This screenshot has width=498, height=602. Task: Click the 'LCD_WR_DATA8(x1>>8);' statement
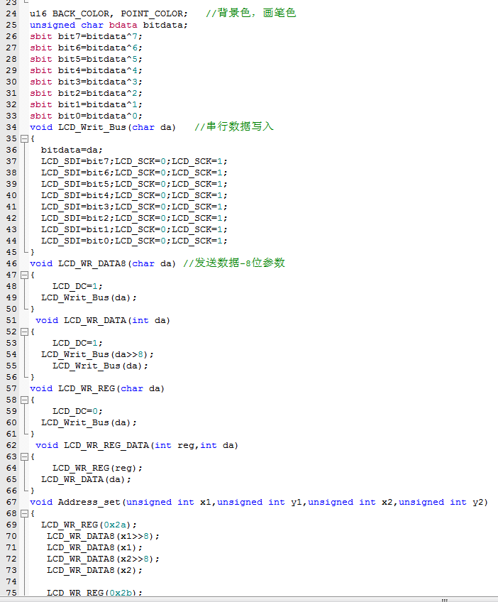click(x=103, y=536)
